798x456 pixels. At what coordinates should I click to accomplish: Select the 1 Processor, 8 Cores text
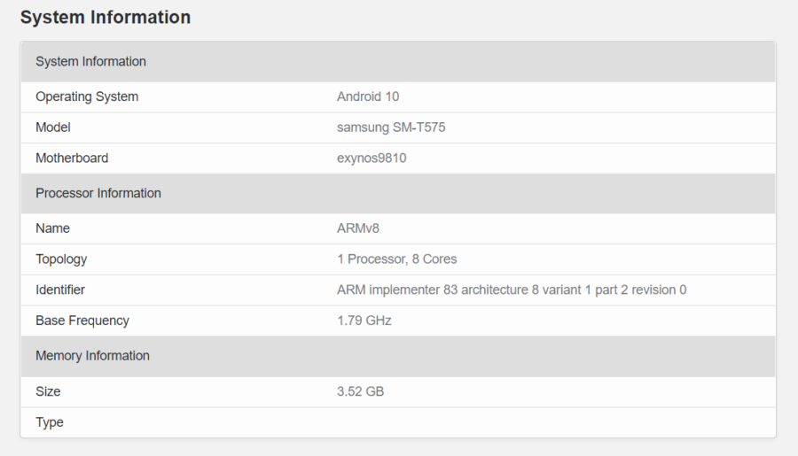pyautogui.click(x=397, y=259)
